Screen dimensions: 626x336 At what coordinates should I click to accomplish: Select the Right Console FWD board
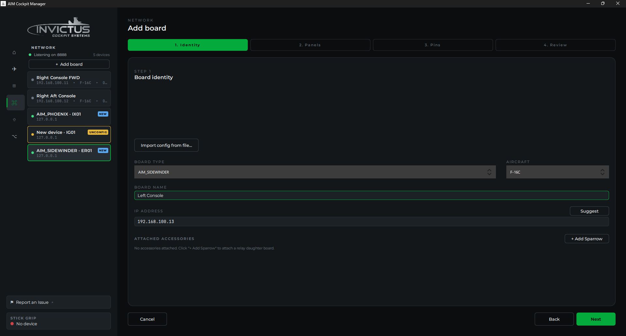69,80
